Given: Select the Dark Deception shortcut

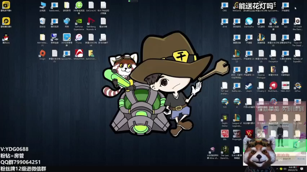Looking at the screenshot, I should coord(273,56).
